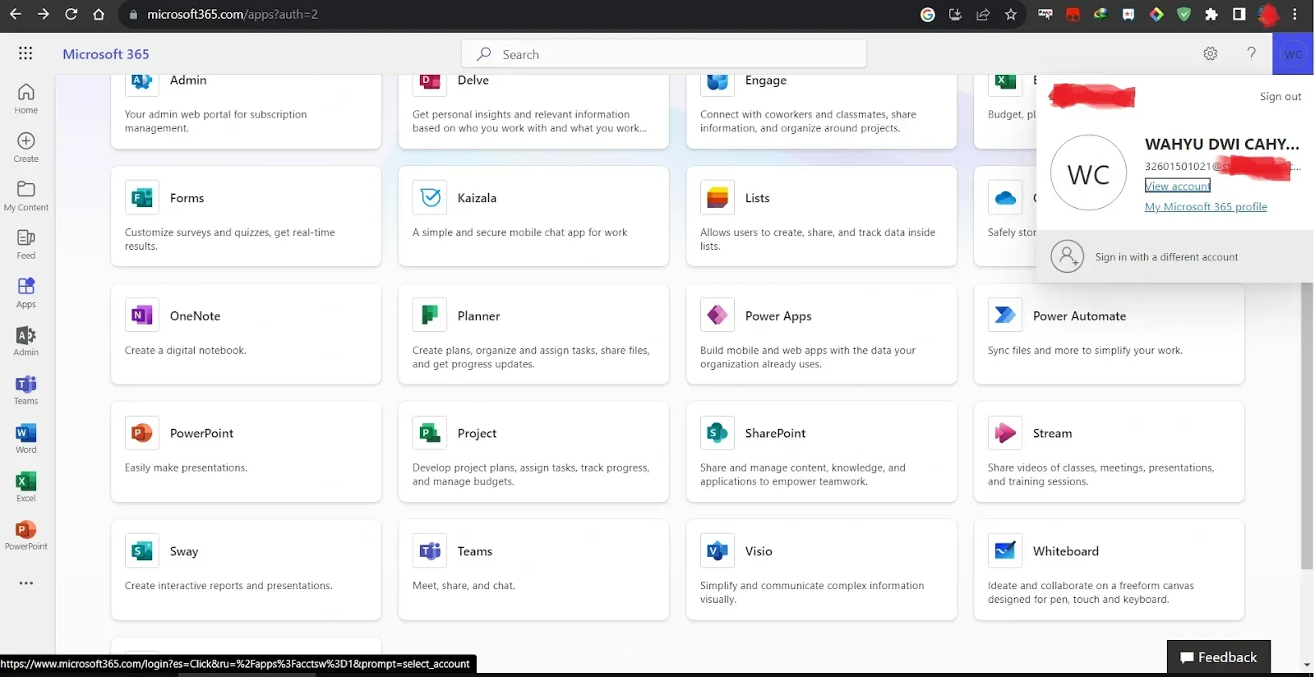Open the Project app card icon
The image size is (1315, 677).
(x=430, y=433)
